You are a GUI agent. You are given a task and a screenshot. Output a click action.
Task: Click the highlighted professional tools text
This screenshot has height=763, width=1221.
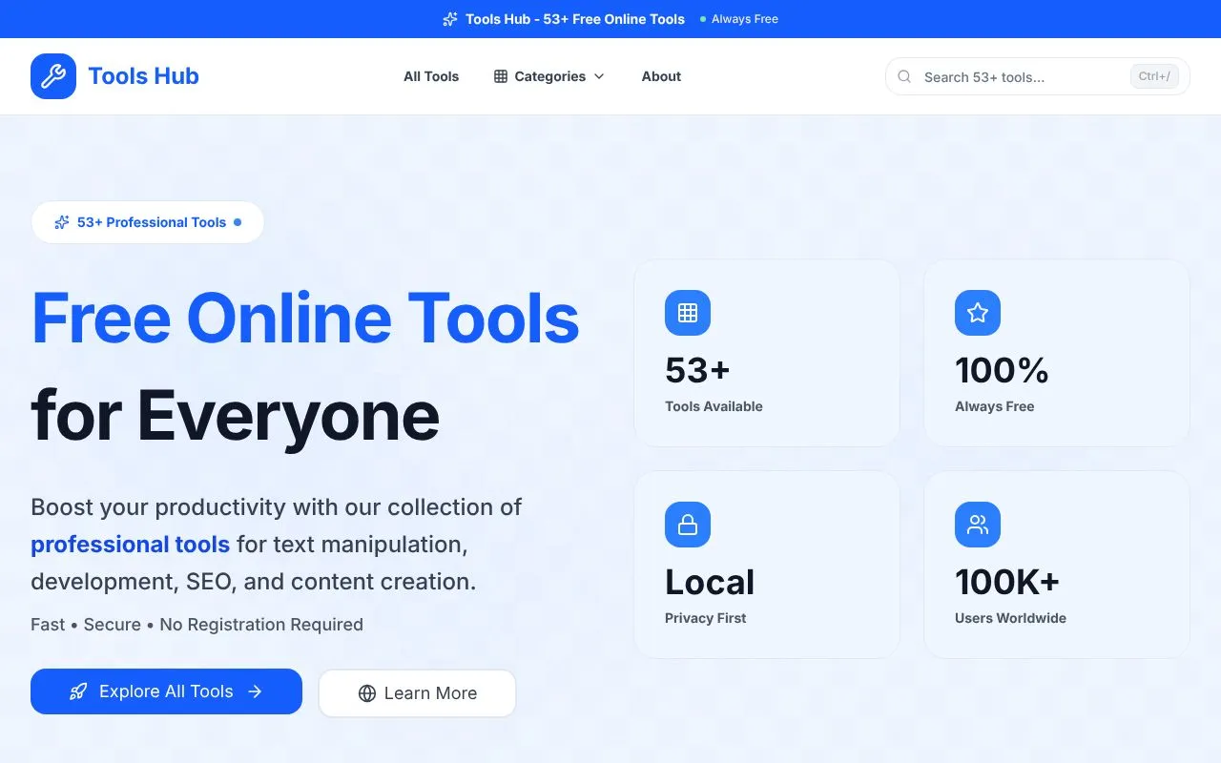point(130,545)
